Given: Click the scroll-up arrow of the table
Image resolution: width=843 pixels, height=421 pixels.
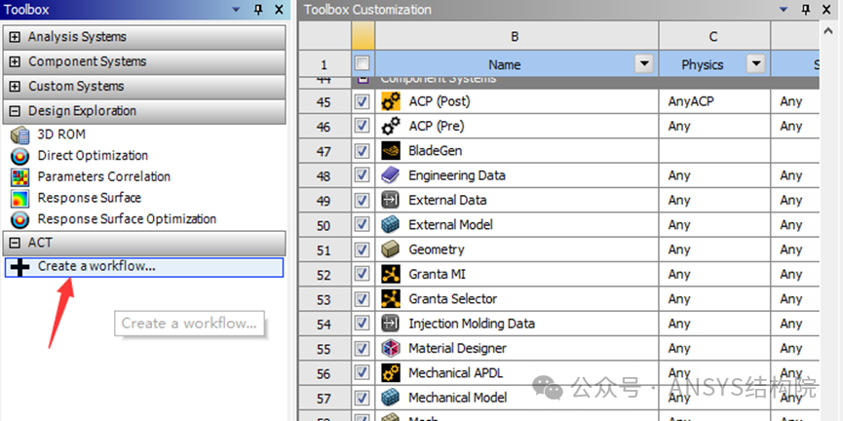Looking at the screenshot, I should [829, 32].
